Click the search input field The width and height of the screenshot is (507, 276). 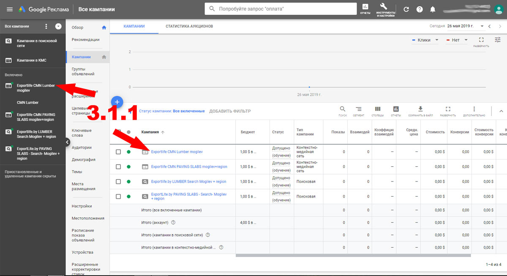click(287, 9)
